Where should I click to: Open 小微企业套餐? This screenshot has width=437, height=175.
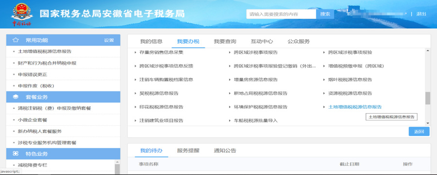tap(33, 120)
